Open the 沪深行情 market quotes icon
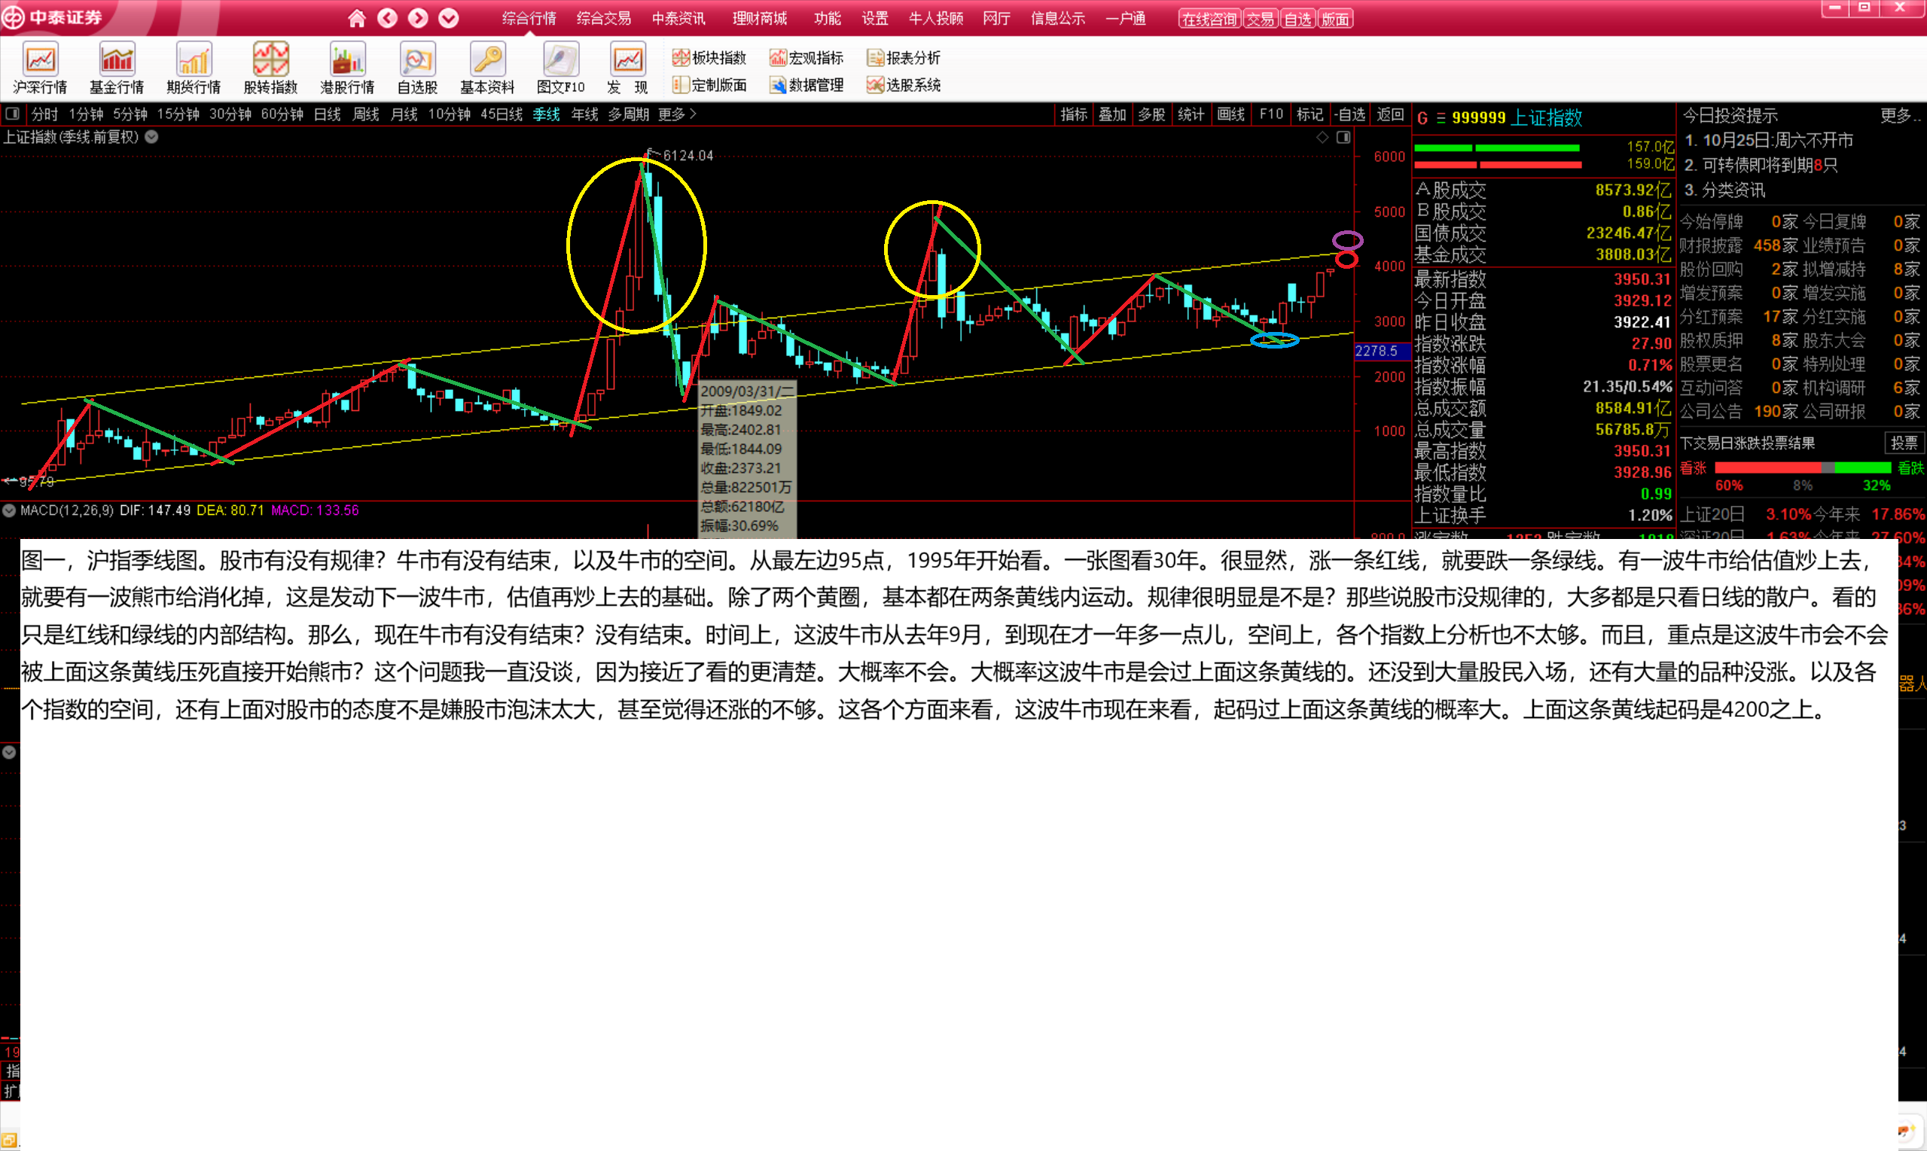This screenshot has width=1927, height=1151. pos(40,60)
